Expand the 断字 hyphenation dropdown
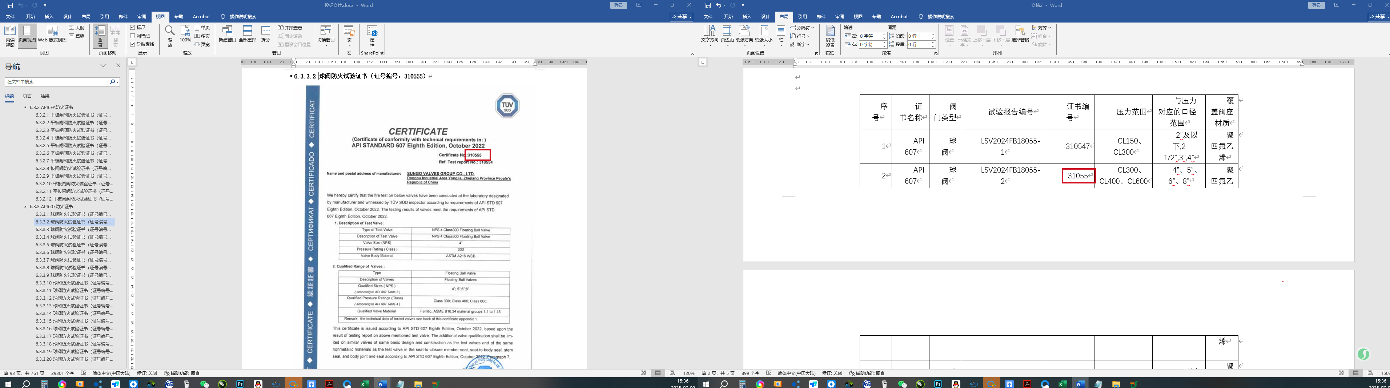1390x388 pixels. [800, 44]
